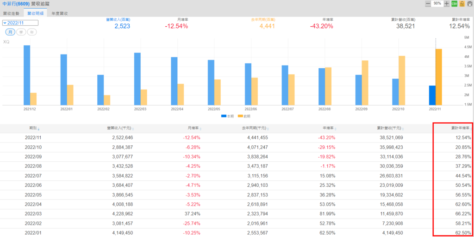Viewport: 474px width, 237px height.
Task: Click the printer icon
Action: click(x=469, y=4)
